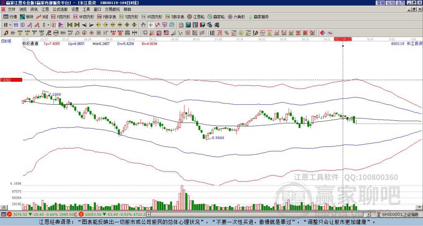Open the T数字表 tool
The width and height of the screenshot is (423, 226).
click(x=175, y=16)
